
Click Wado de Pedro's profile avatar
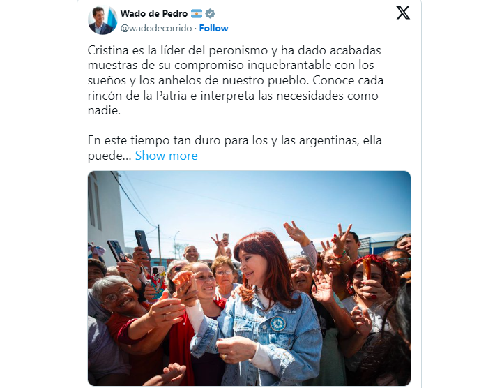click(x=102, y=20)
